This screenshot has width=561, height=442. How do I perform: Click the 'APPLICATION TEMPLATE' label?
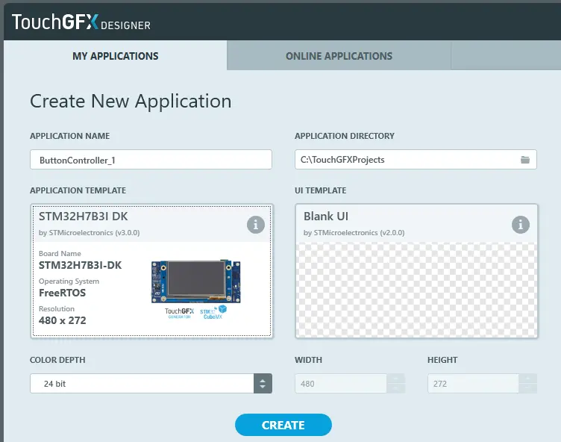tap(78, 190)
